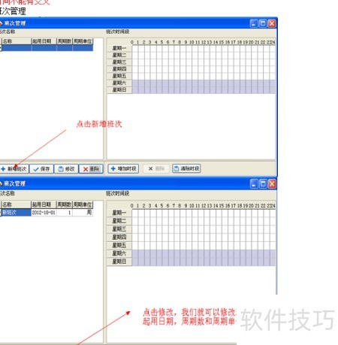Save with the 保存 checkmark button

(x=41, y=169)
